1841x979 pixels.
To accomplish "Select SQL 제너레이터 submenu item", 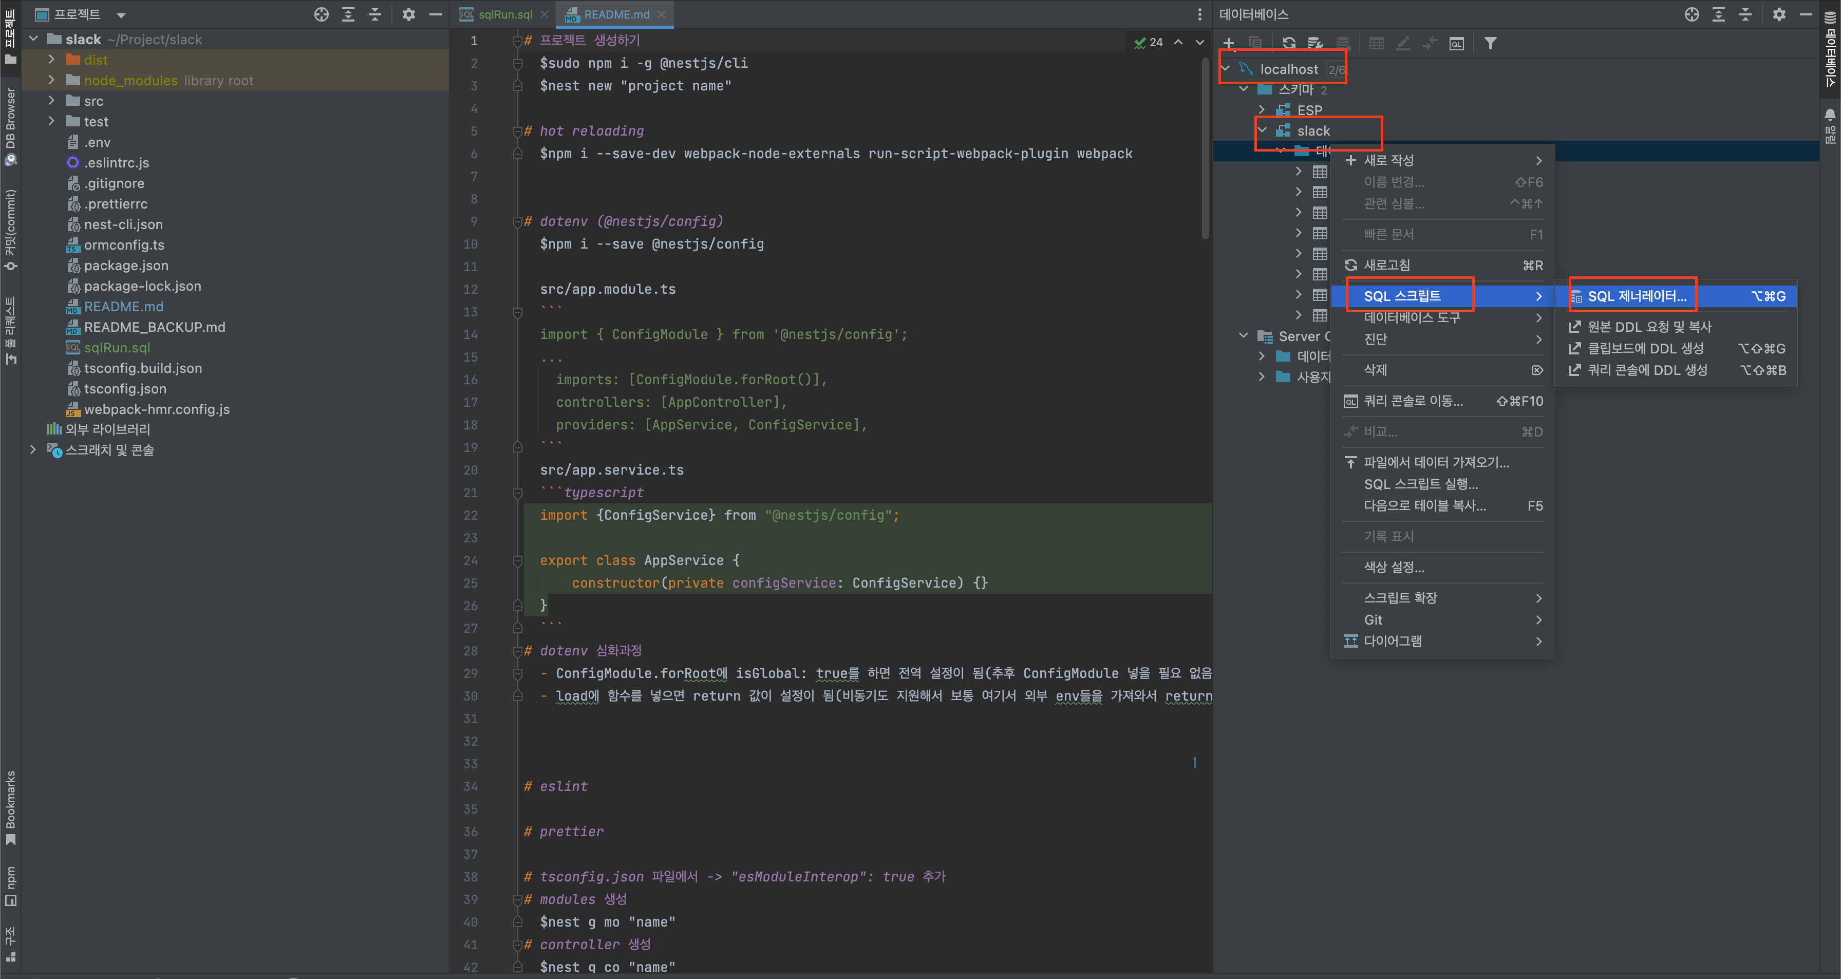I will (x=1637, y=296).
